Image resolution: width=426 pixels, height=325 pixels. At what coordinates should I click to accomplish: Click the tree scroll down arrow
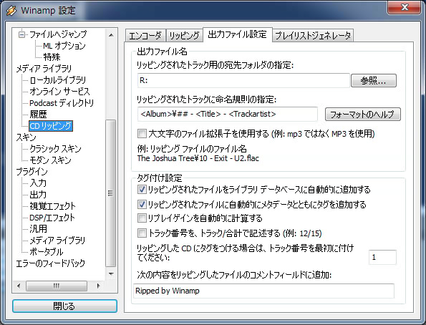(111, 273)
